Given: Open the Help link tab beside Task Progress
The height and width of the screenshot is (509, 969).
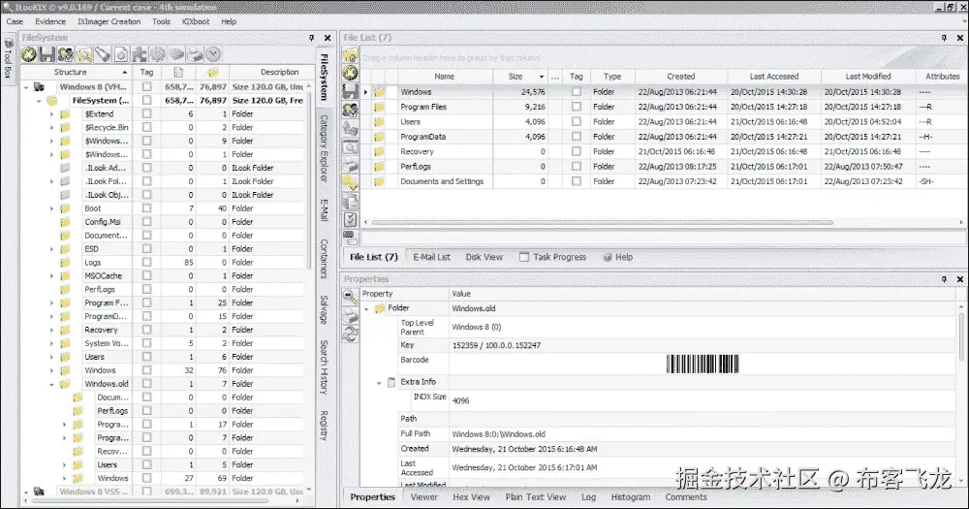Looking at the screenshot, I should pos(618,257).
